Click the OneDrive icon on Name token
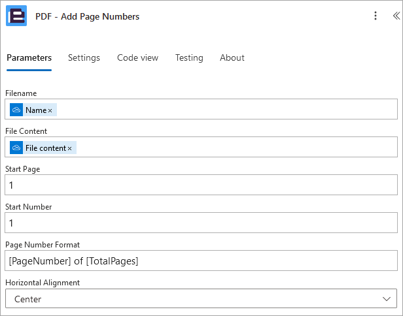 click(16, 110)
